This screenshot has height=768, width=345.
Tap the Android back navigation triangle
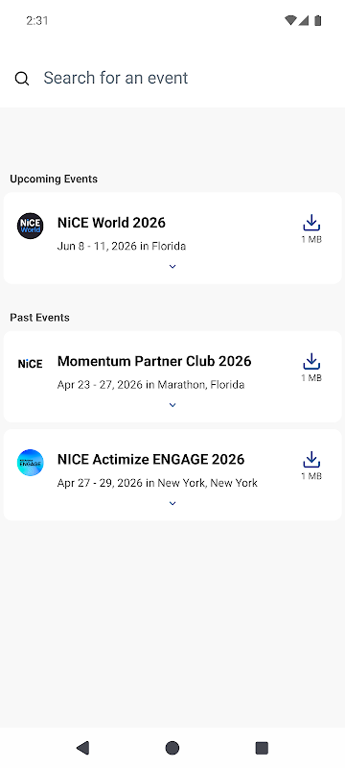click(82, 748)
